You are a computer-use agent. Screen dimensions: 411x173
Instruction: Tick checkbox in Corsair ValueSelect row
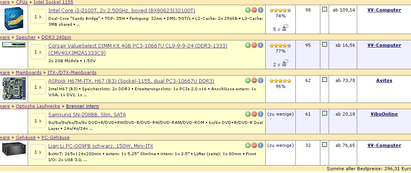[x=325, y=44]
